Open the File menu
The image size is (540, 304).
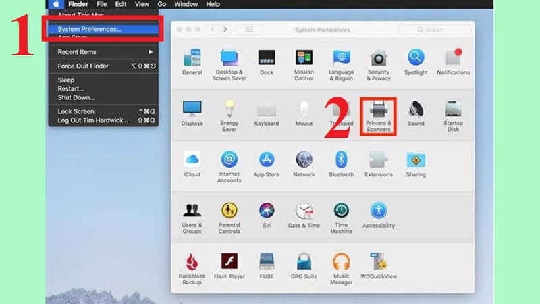point(101,4)
